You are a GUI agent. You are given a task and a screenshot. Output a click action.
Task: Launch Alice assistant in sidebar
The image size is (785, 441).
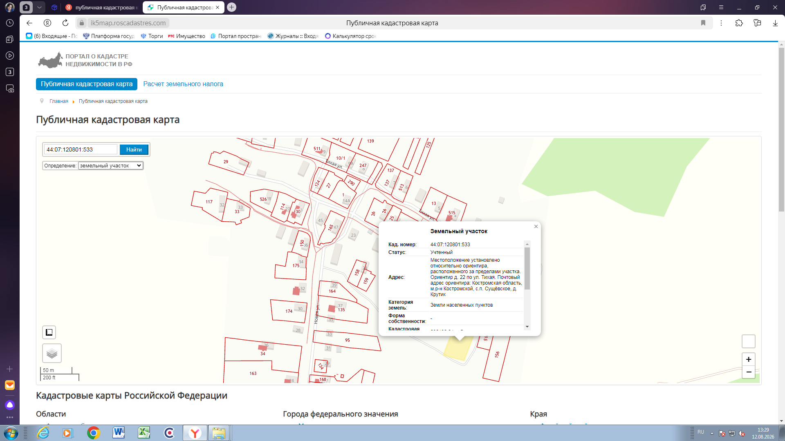click(10, 405)
